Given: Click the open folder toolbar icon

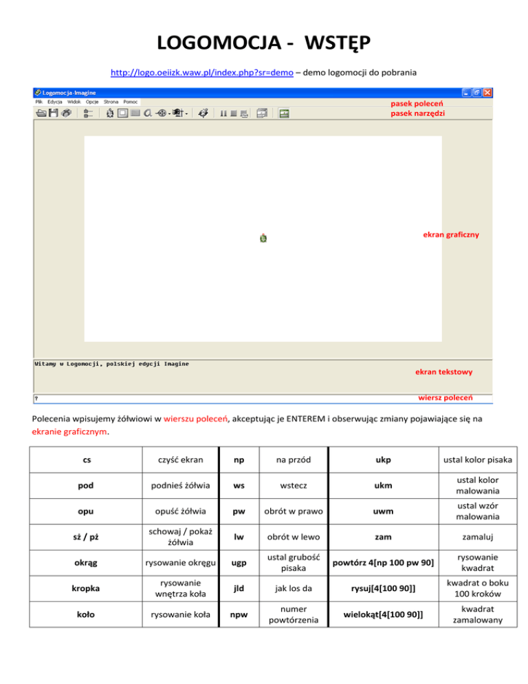Looking at the screenshot, I should coord(41,113).
